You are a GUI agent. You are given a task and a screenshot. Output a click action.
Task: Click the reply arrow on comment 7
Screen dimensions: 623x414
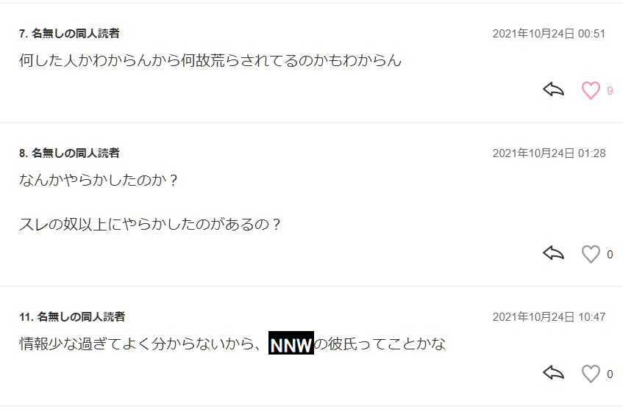pyautogui.click(x=553, y=90)
